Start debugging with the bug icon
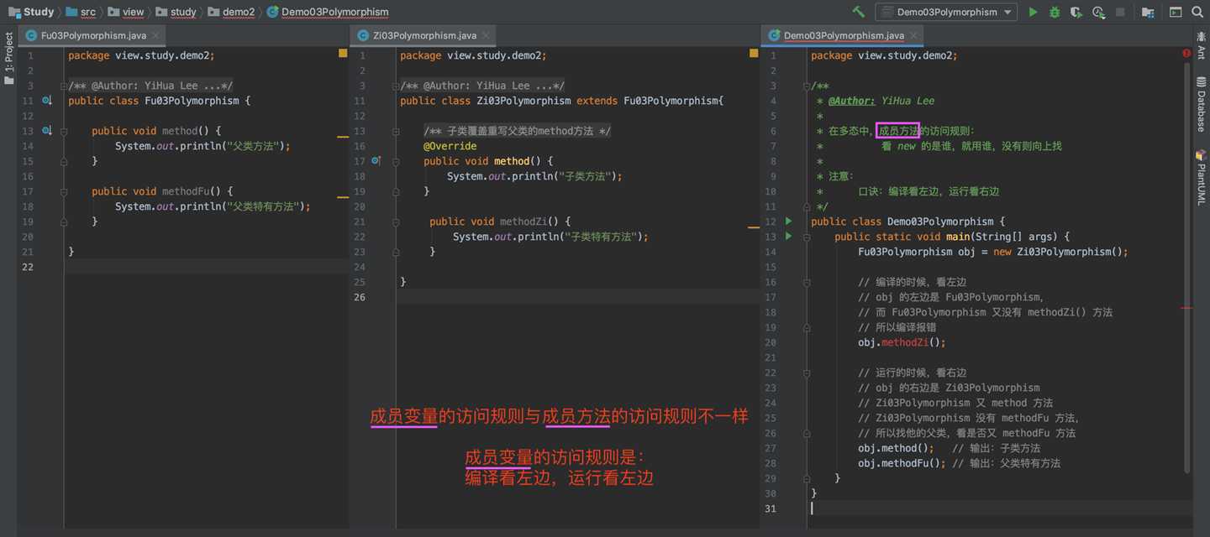This screenshot has height=537, width=1210. 1055,12
